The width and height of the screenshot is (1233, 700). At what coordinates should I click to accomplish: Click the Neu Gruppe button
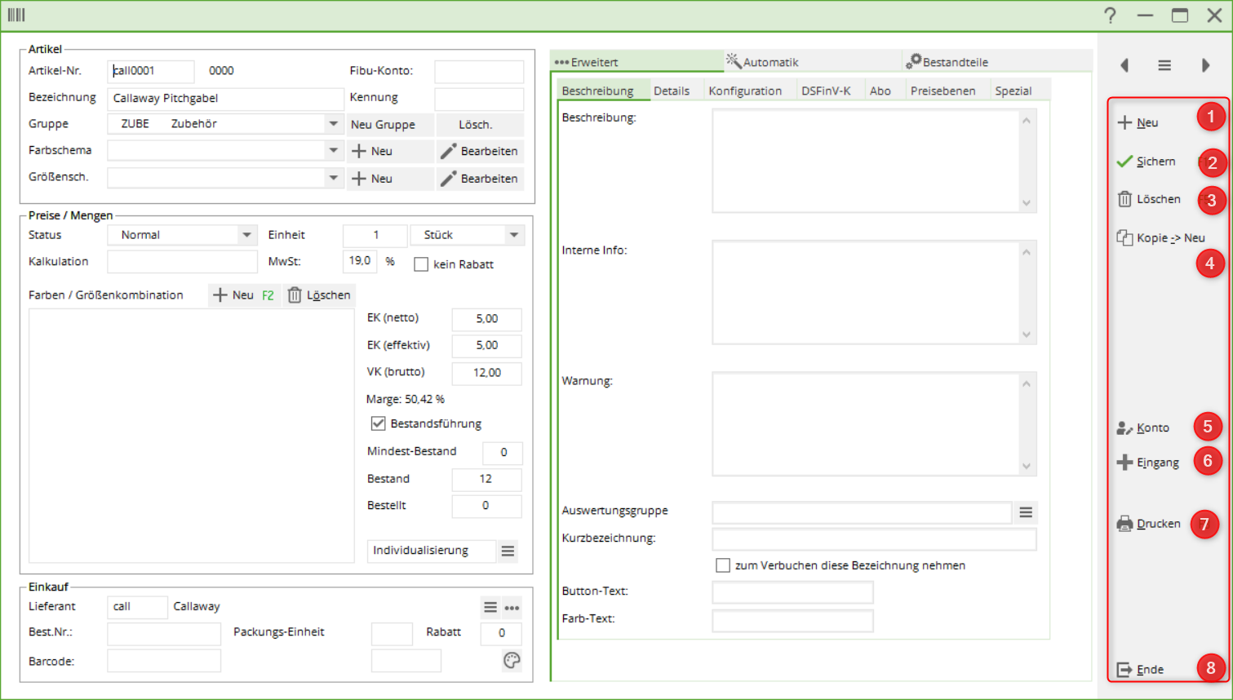click(383, 125)
